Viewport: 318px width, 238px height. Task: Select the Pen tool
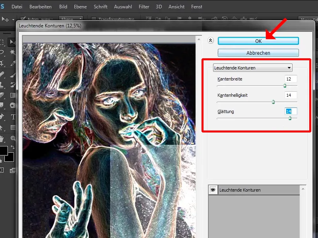pyautogui.click(x=2, y=117)
